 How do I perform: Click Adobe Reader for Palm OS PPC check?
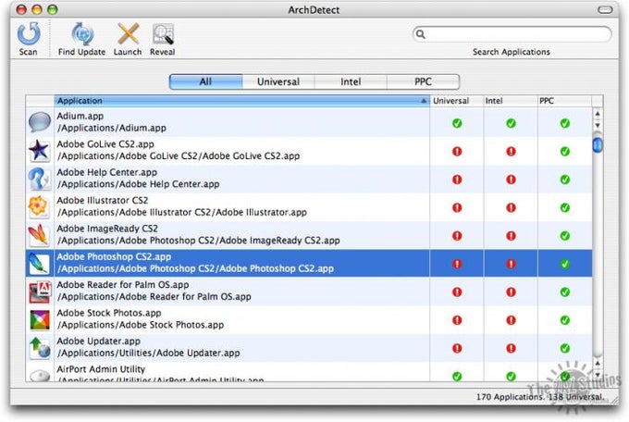(x=565, y=292)
